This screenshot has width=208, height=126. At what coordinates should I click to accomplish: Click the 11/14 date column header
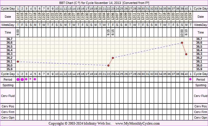[18, 17]
